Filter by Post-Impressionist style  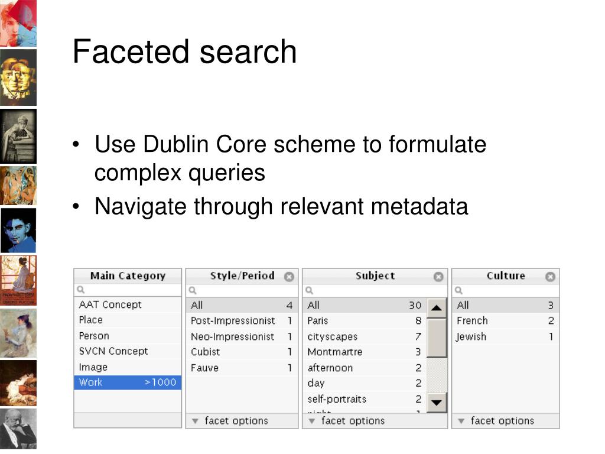242,321
